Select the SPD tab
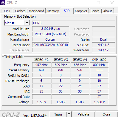 (x=67, y=11)
